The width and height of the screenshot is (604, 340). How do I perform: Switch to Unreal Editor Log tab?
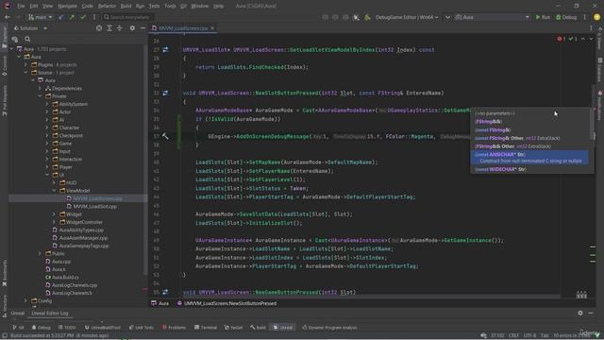point(50,313)
